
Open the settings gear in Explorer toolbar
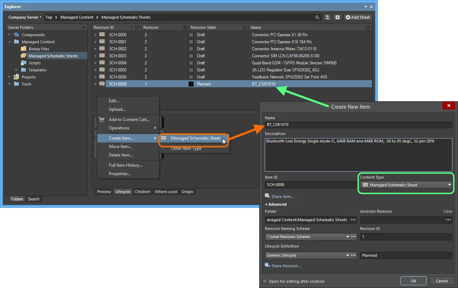[x=338, y=17]
